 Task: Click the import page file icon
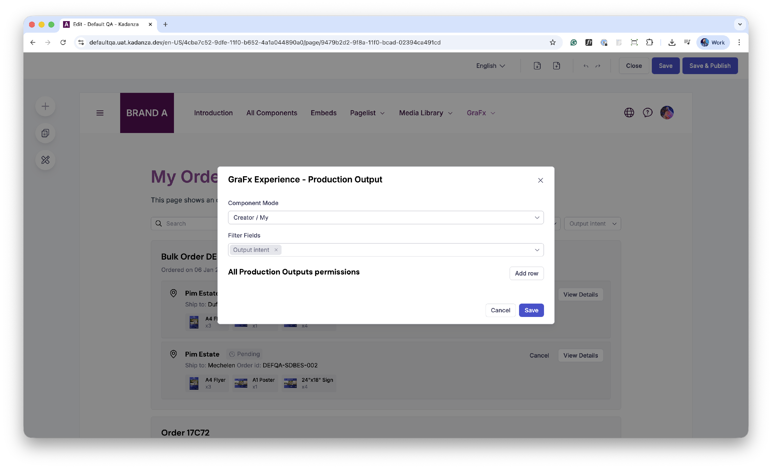pyautogui.click(x=537, y=66)
